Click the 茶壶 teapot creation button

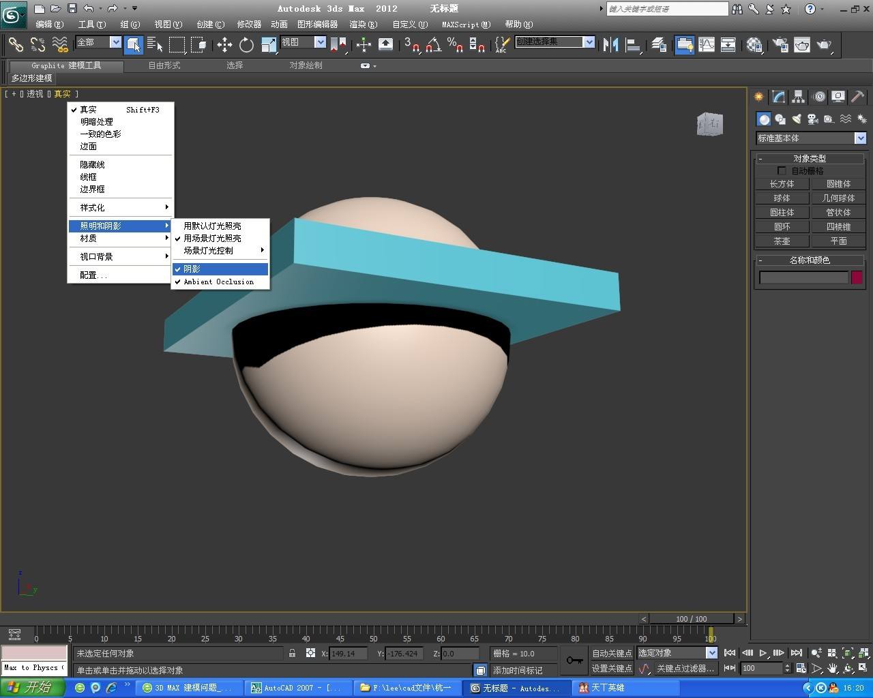tap(782, 241)
